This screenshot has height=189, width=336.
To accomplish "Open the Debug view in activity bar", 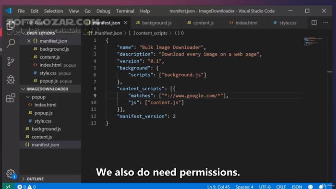I will click(11, 80).
